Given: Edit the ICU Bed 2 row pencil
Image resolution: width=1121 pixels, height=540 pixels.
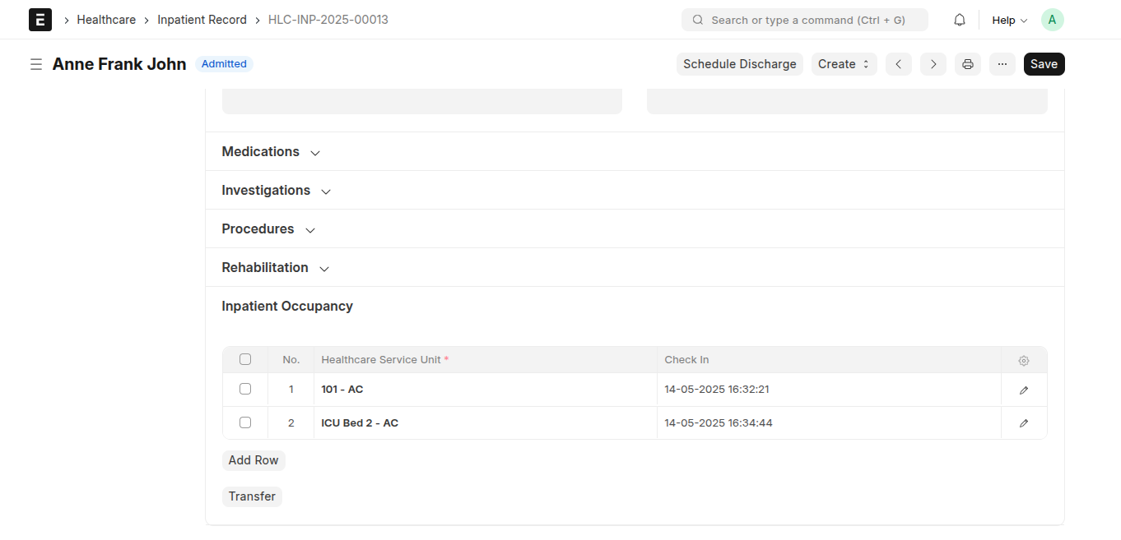Looking at the screenshot, I should (x=1024, y=423).
